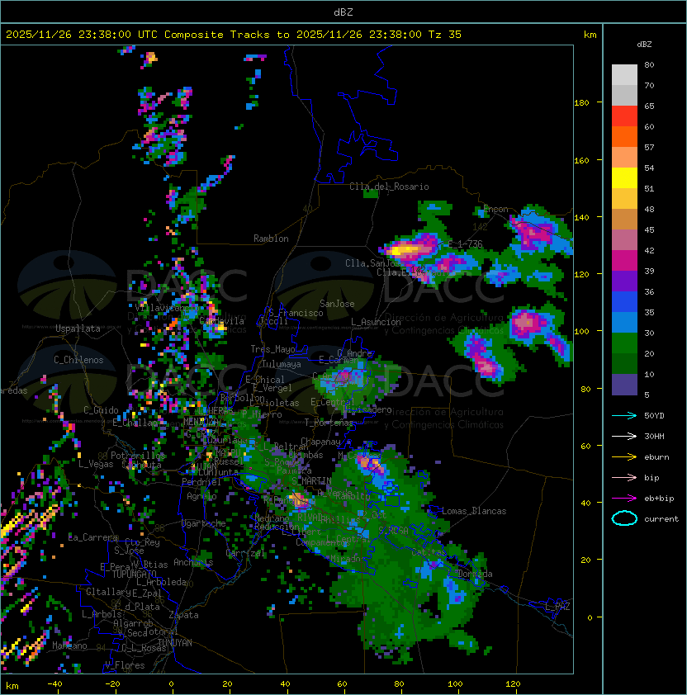Pick the dark orange swatch near 60
This screenshot has width=687, height=695.
624,136
